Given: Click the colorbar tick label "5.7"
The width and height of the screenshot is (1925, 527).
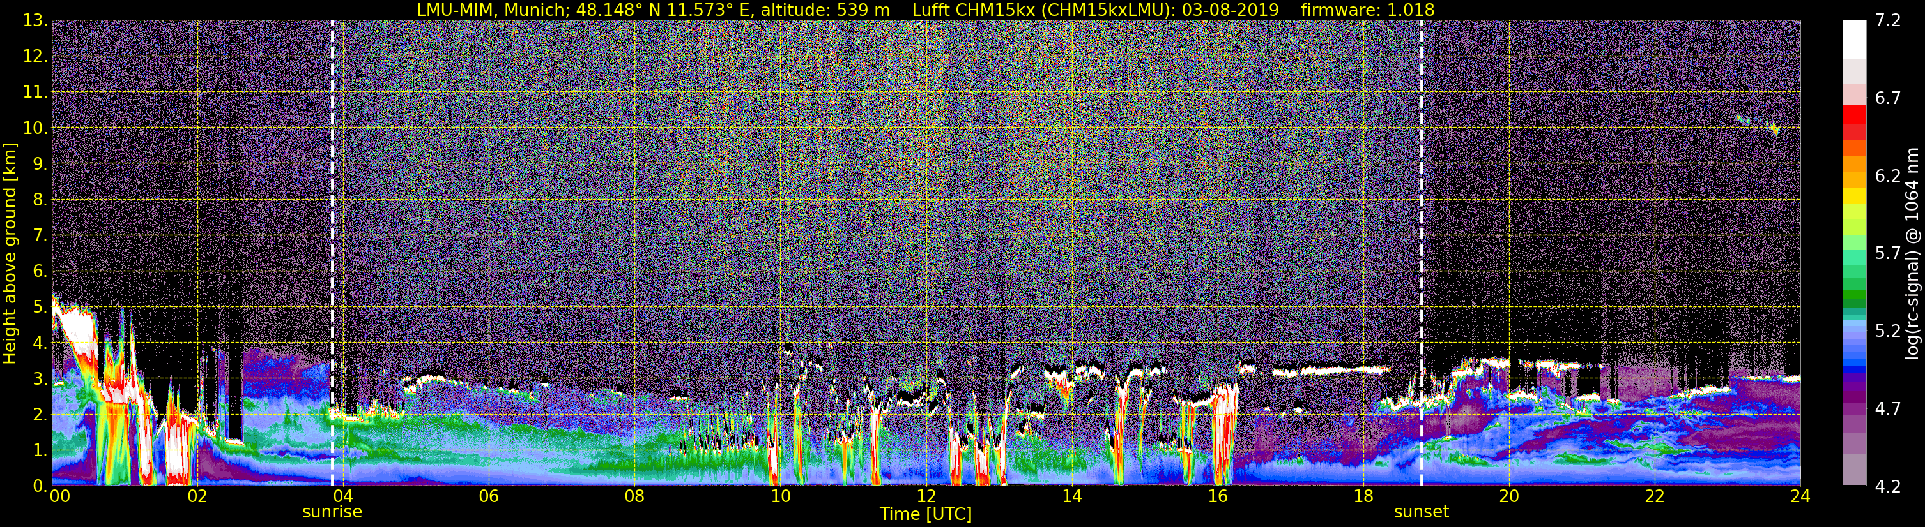Looking at the screenshot, I should tap(1888, 253).
